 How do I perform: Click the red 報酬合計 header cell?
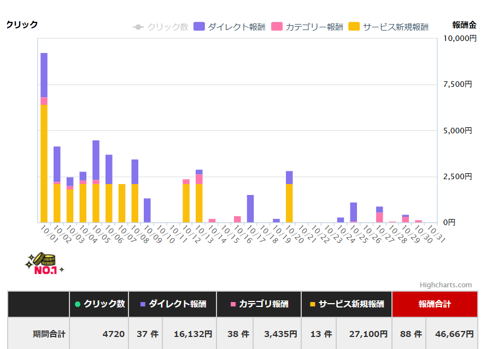click(x=435, y=304)
